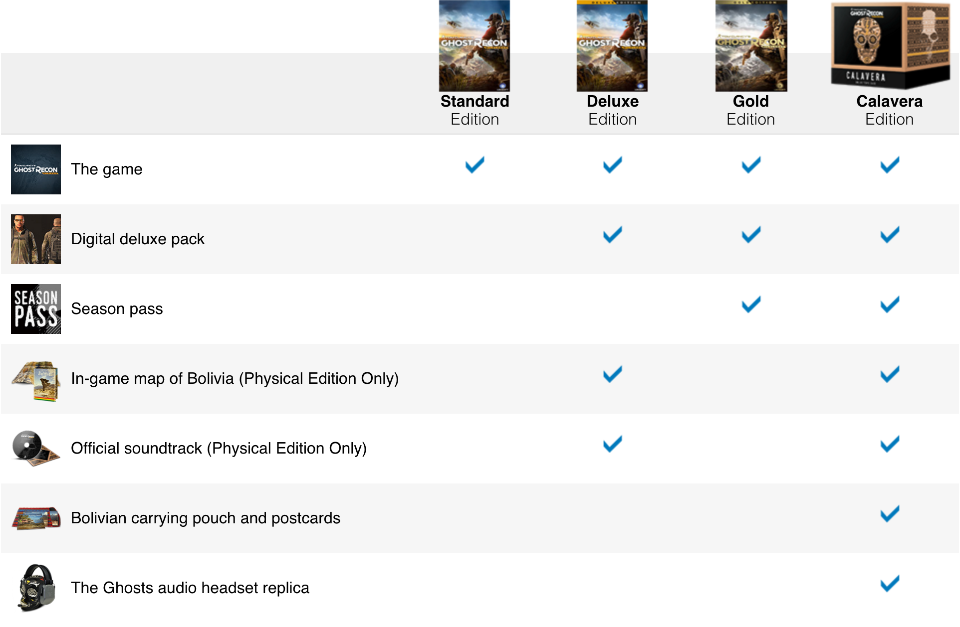This screenshot has height=627, width=960.
Task: Select the Gold Edition box art
Action: coord(751,46)
